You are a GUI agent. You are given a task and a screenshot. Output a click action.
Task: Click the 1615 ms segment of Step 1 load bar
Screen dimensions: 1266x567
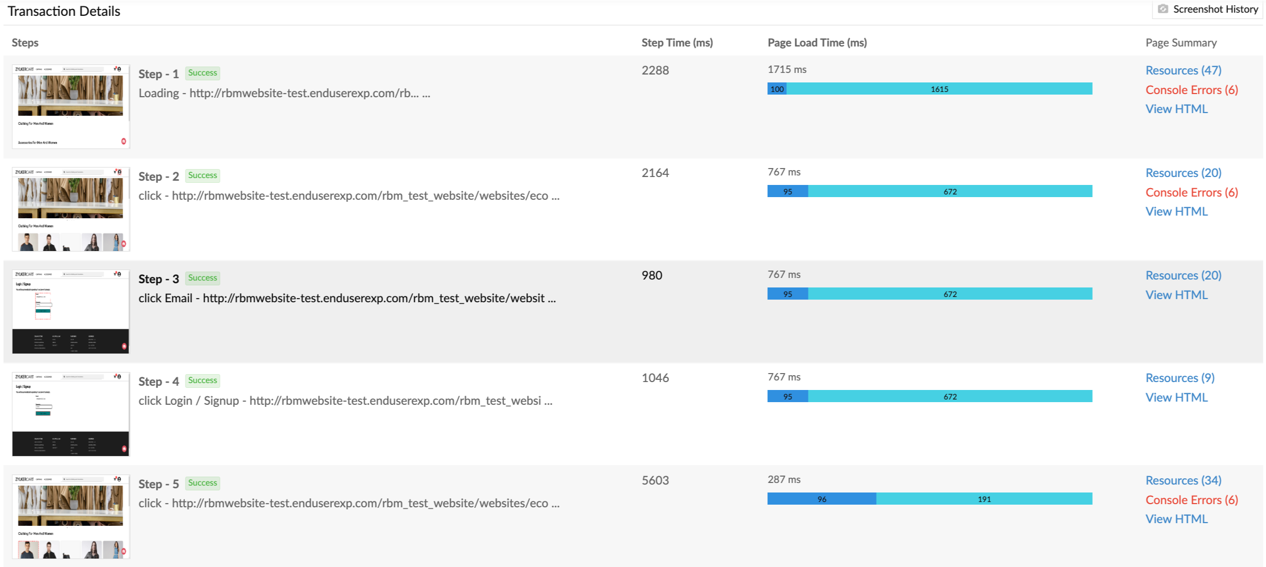tap(939, 89)
